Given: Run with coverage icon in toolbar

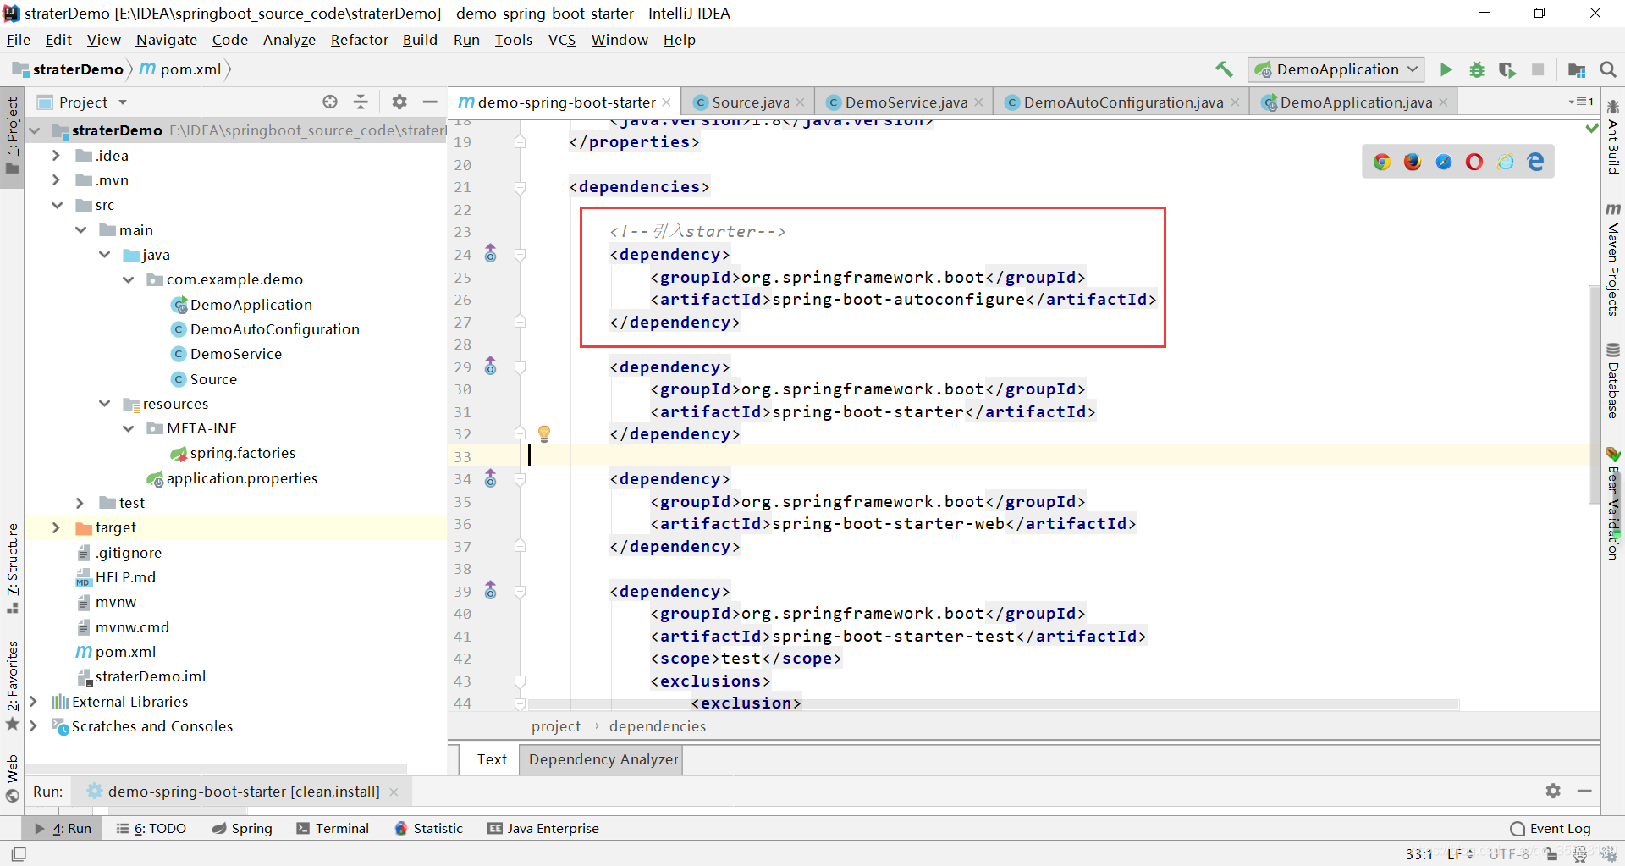Looking at the screenshot, I should 1507,69.
